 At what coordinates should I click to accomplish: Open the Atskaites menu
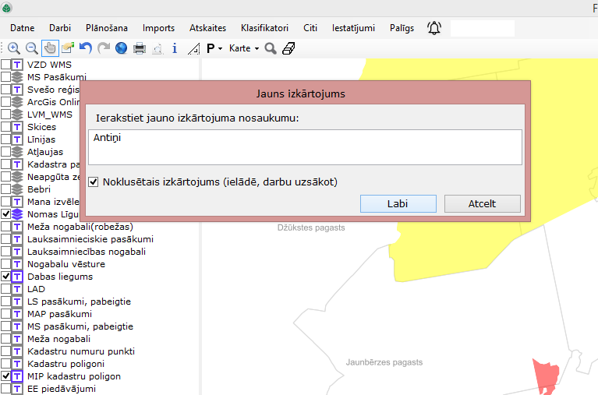tap(207, 28)
